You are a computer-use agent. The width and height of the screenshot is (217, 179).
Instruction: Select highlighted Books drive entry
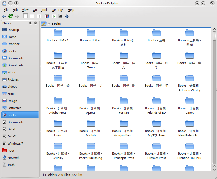tap(20, 115)
